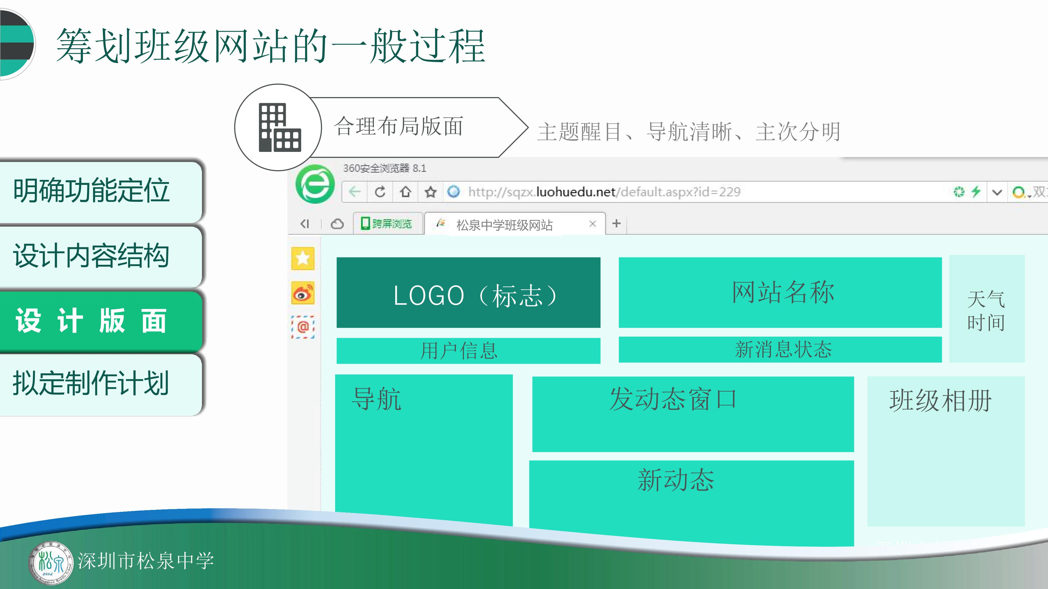The image size is (1048, 589).
Task: Collapse the sidebar with the left-arrow toggle
Action: click(305, 224)
